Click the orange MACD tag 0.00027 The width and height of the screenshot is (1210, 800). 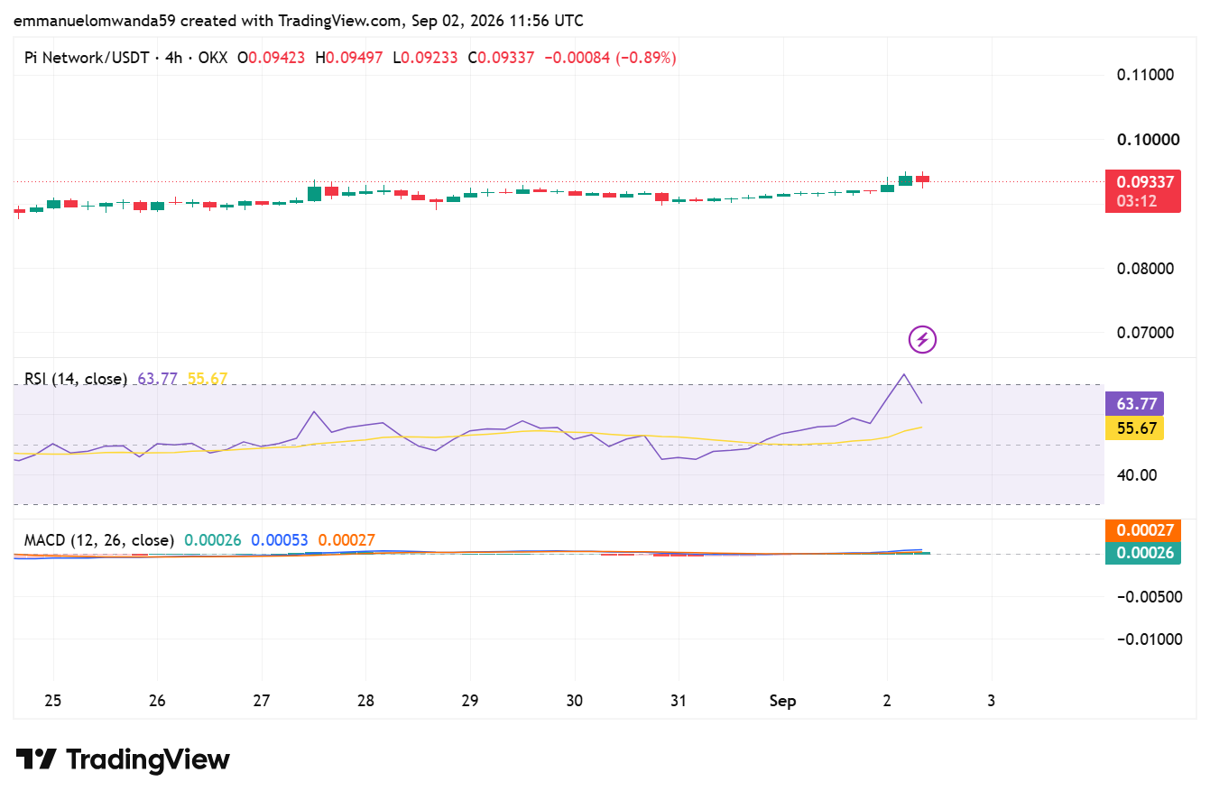[1143, 530]
